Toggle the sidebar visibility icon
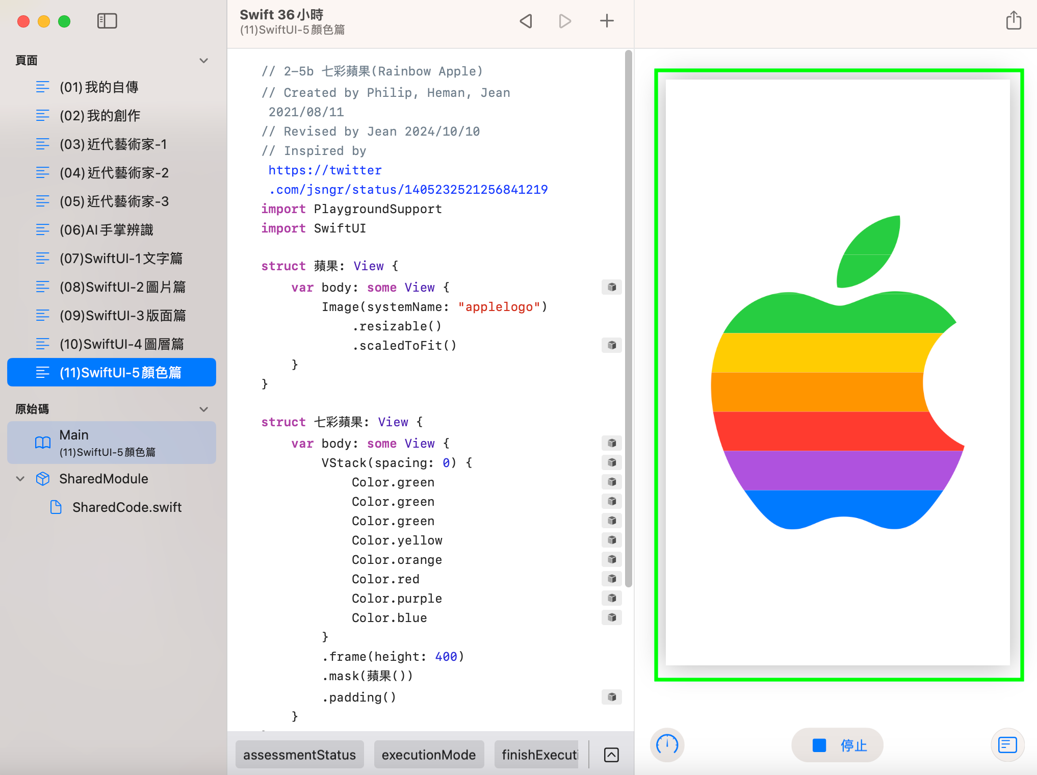Image resolution: width=1037 pixels, height=775 pixels. [x=107, y=21]
